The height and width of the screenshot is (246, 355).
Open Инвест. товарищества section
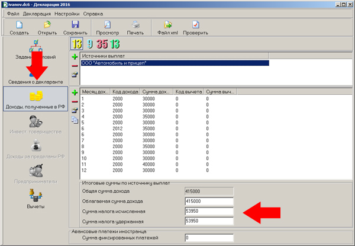point(35,124)
